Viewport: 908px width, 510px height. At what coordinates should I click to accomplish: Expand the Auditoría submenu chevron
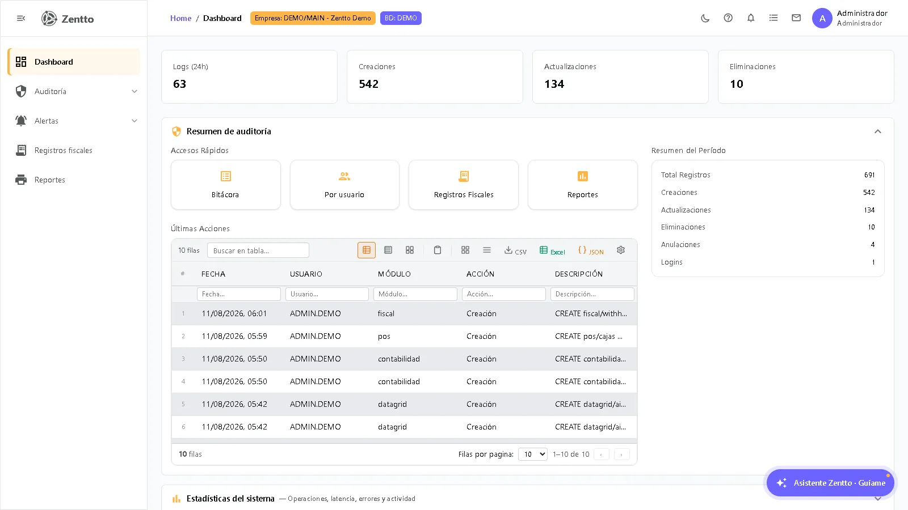point(134,91)
